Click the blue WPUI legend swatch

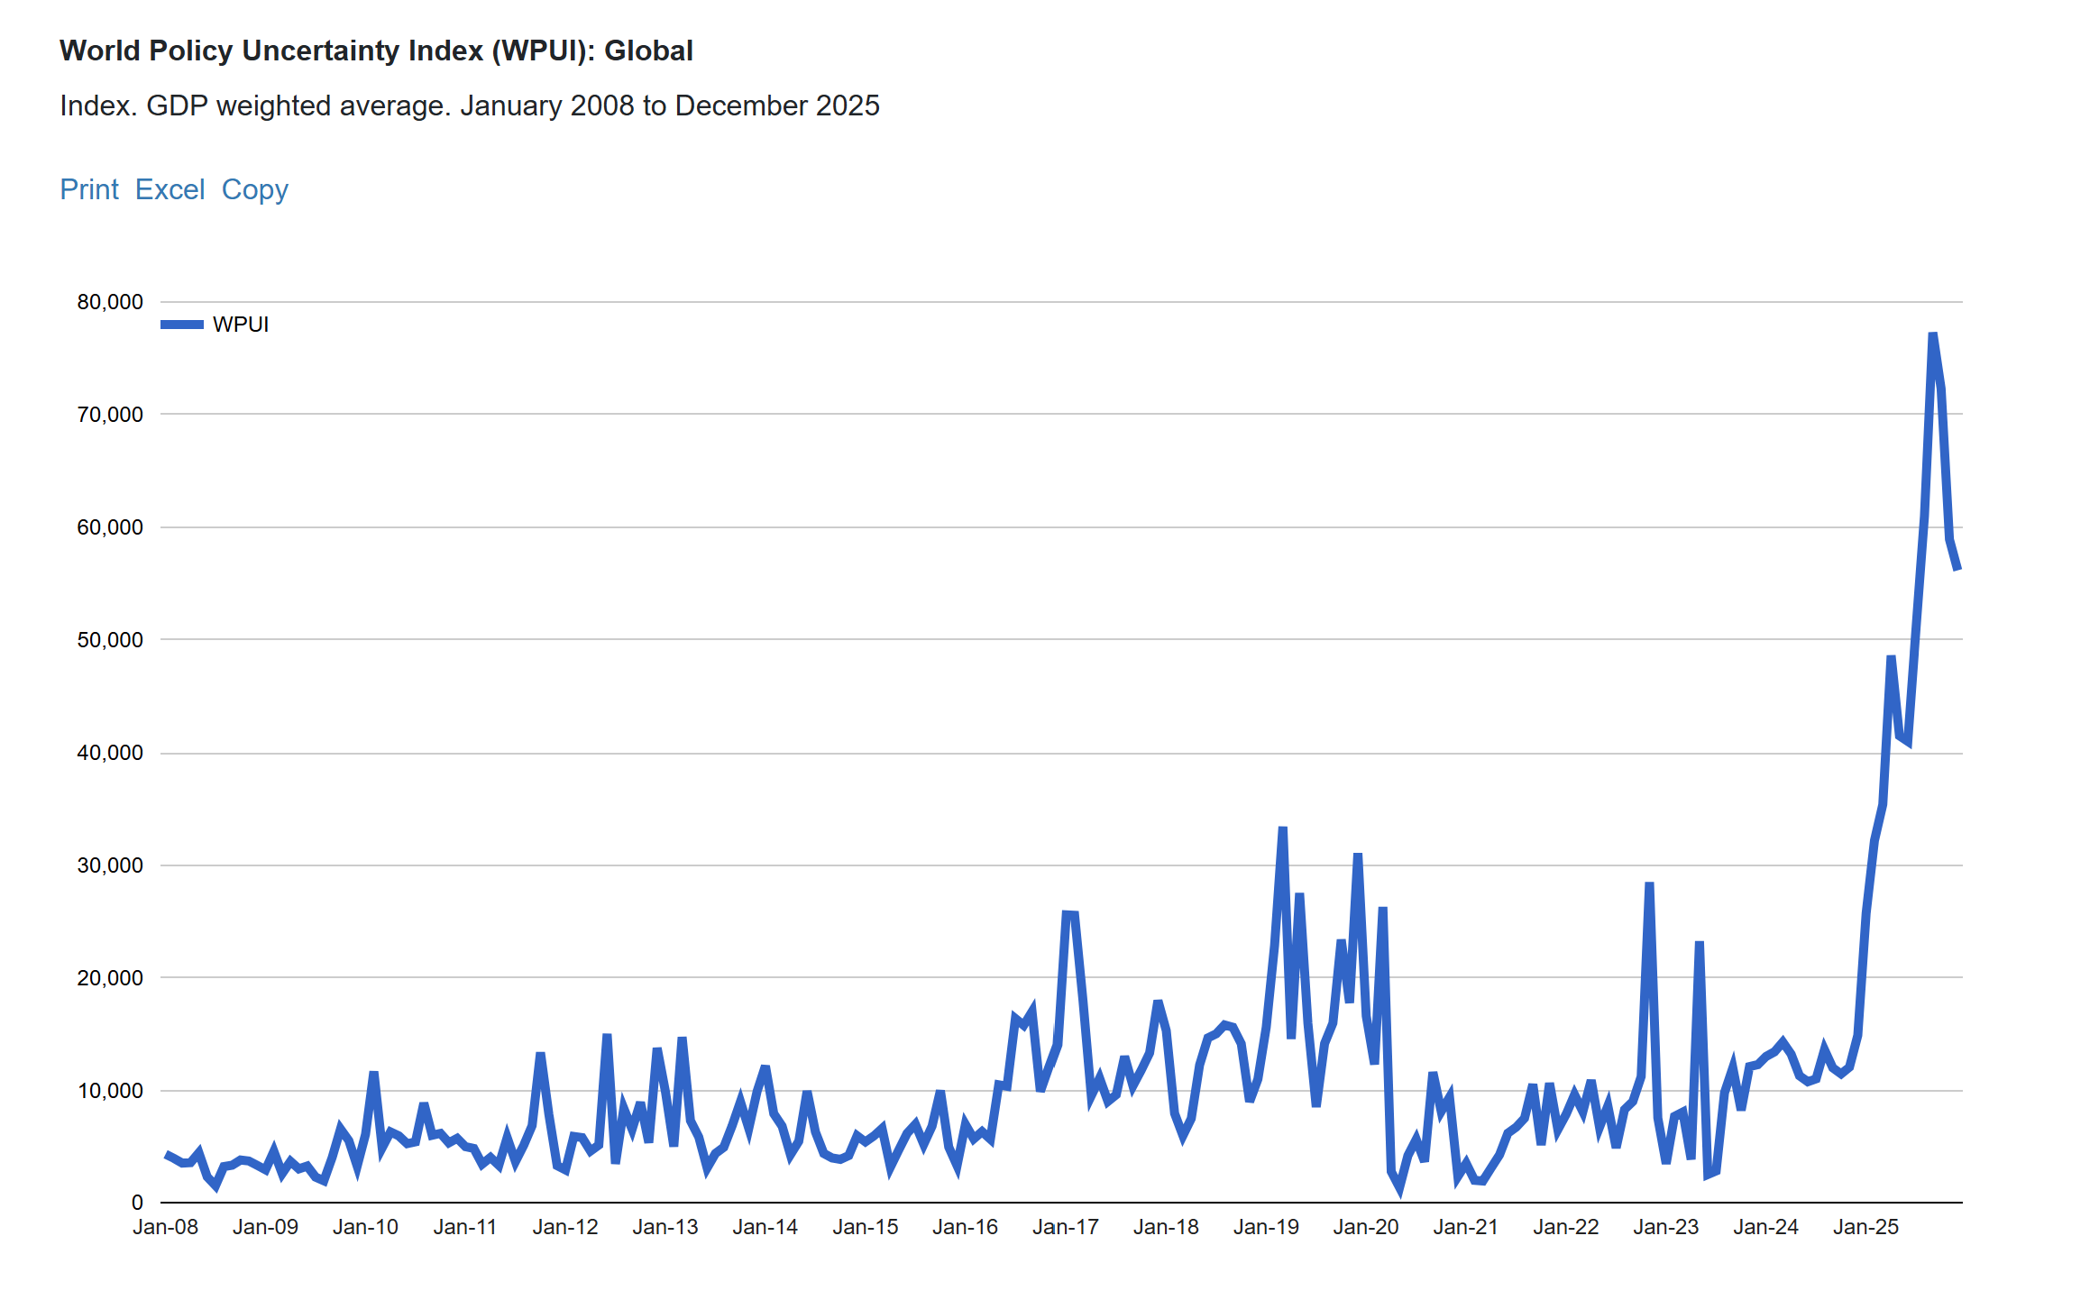pos(182,325)
